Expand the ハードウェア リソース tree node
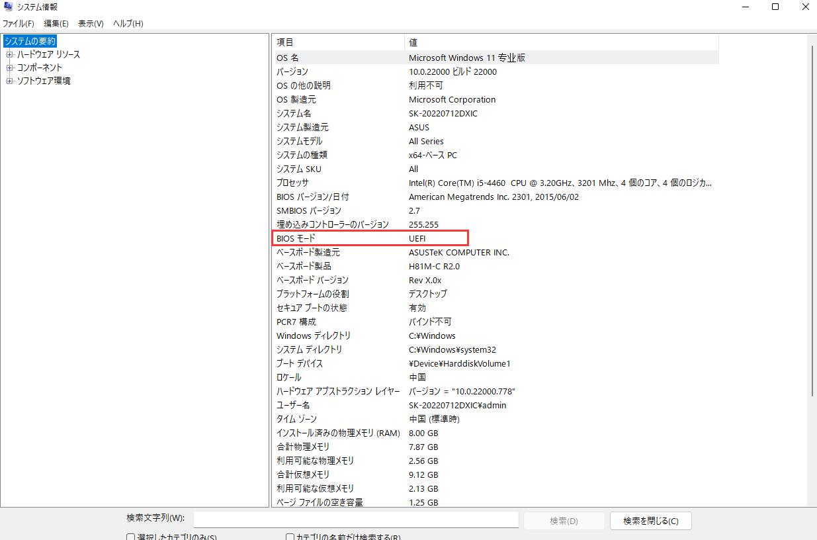817x540 pixels. 9,55
